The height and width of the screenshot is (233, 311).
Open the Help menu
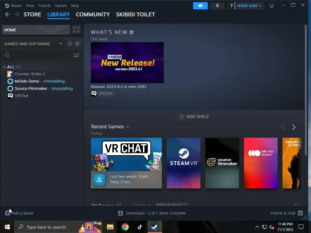click(x=75, y=5)
